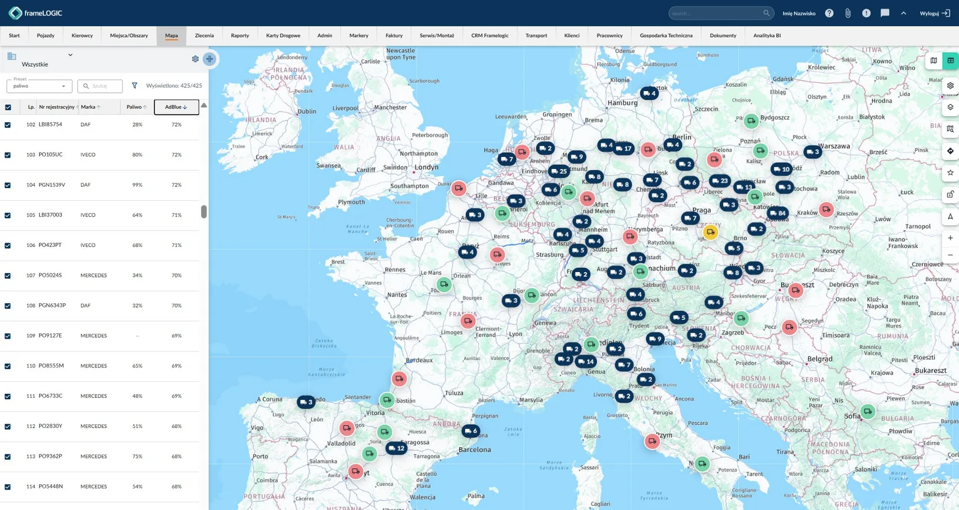
Task: Collapse the header bar with the up chevron
Action: 903,13
